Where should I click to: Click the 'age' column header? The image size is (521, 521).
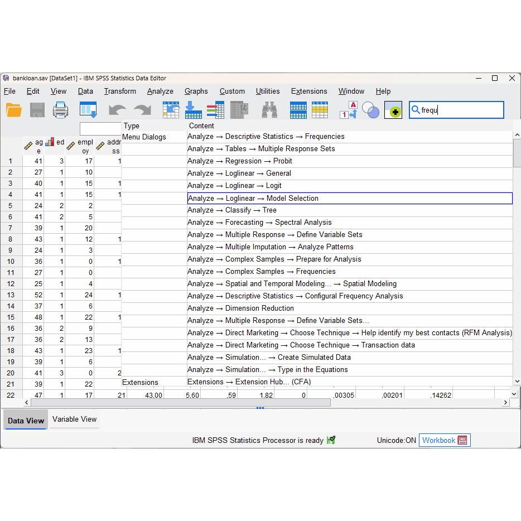point(33,147)
